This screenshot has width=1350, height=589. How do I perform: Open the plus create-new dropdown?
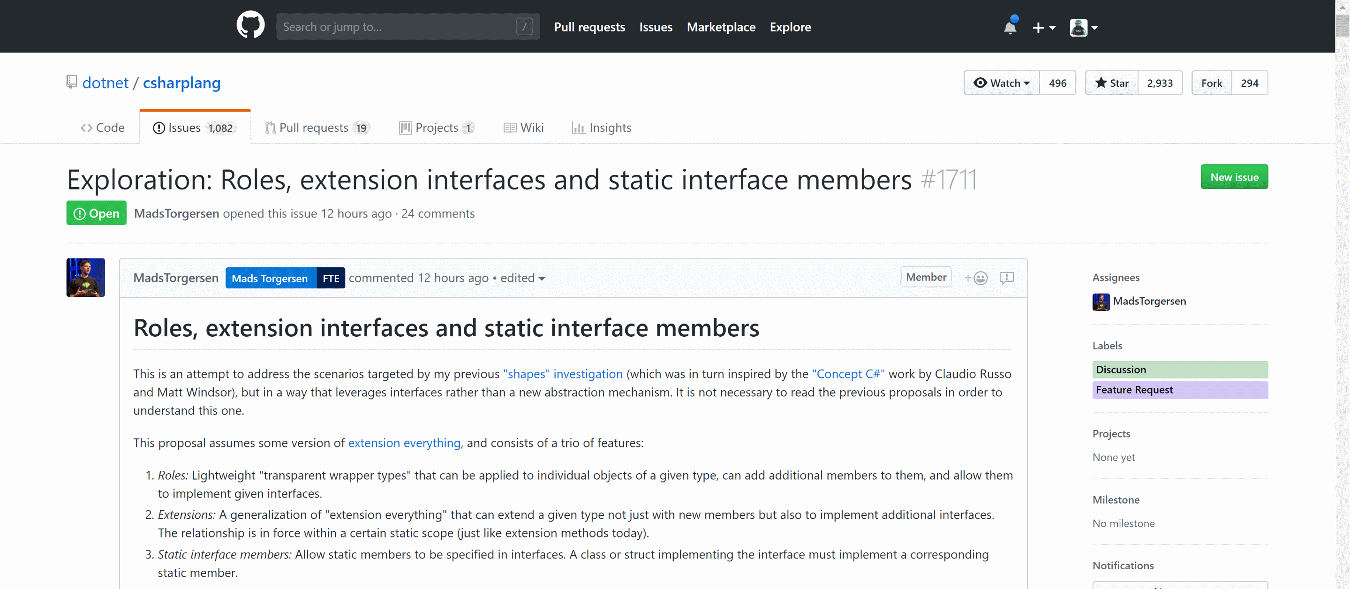tap(1043, 27)
